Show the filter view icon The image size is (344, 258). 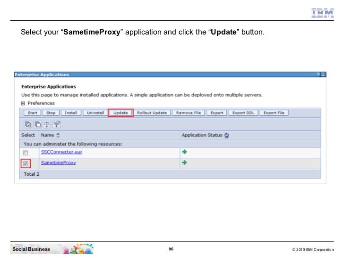click(x=47, y=124)
